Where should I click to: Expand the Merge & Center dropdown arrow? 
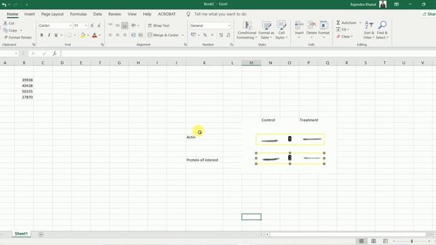pos(183,35)
